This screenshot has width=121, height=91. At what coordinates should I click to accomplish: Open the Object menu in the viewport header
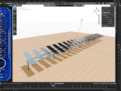click(x=39, y=3)
